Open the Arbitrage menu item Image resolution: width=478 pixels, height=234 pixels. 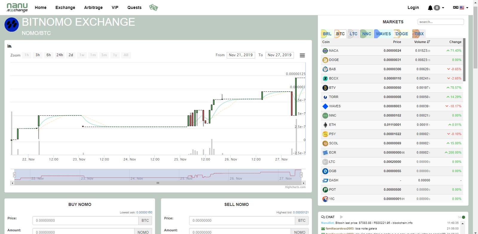point(93,7)
